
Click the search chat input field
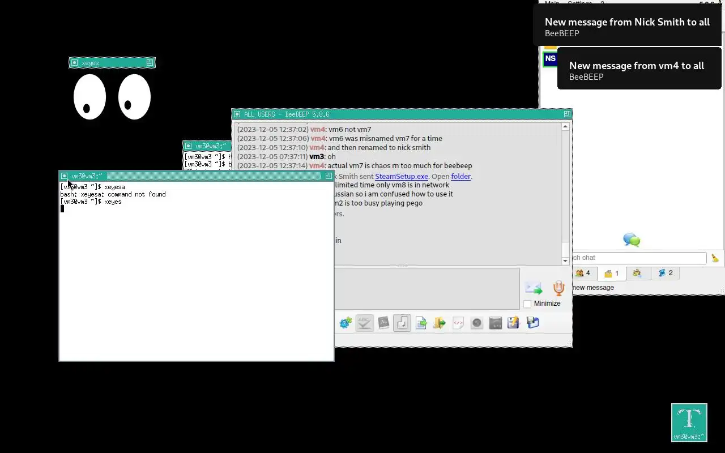pos(640,258)
